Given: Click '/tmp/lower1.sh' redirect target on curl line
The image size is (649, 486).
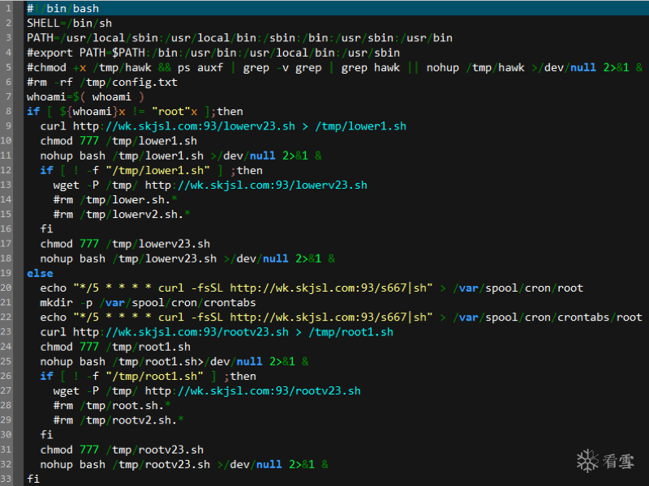Looking at the screenshot, I should [x=360, y=126].
